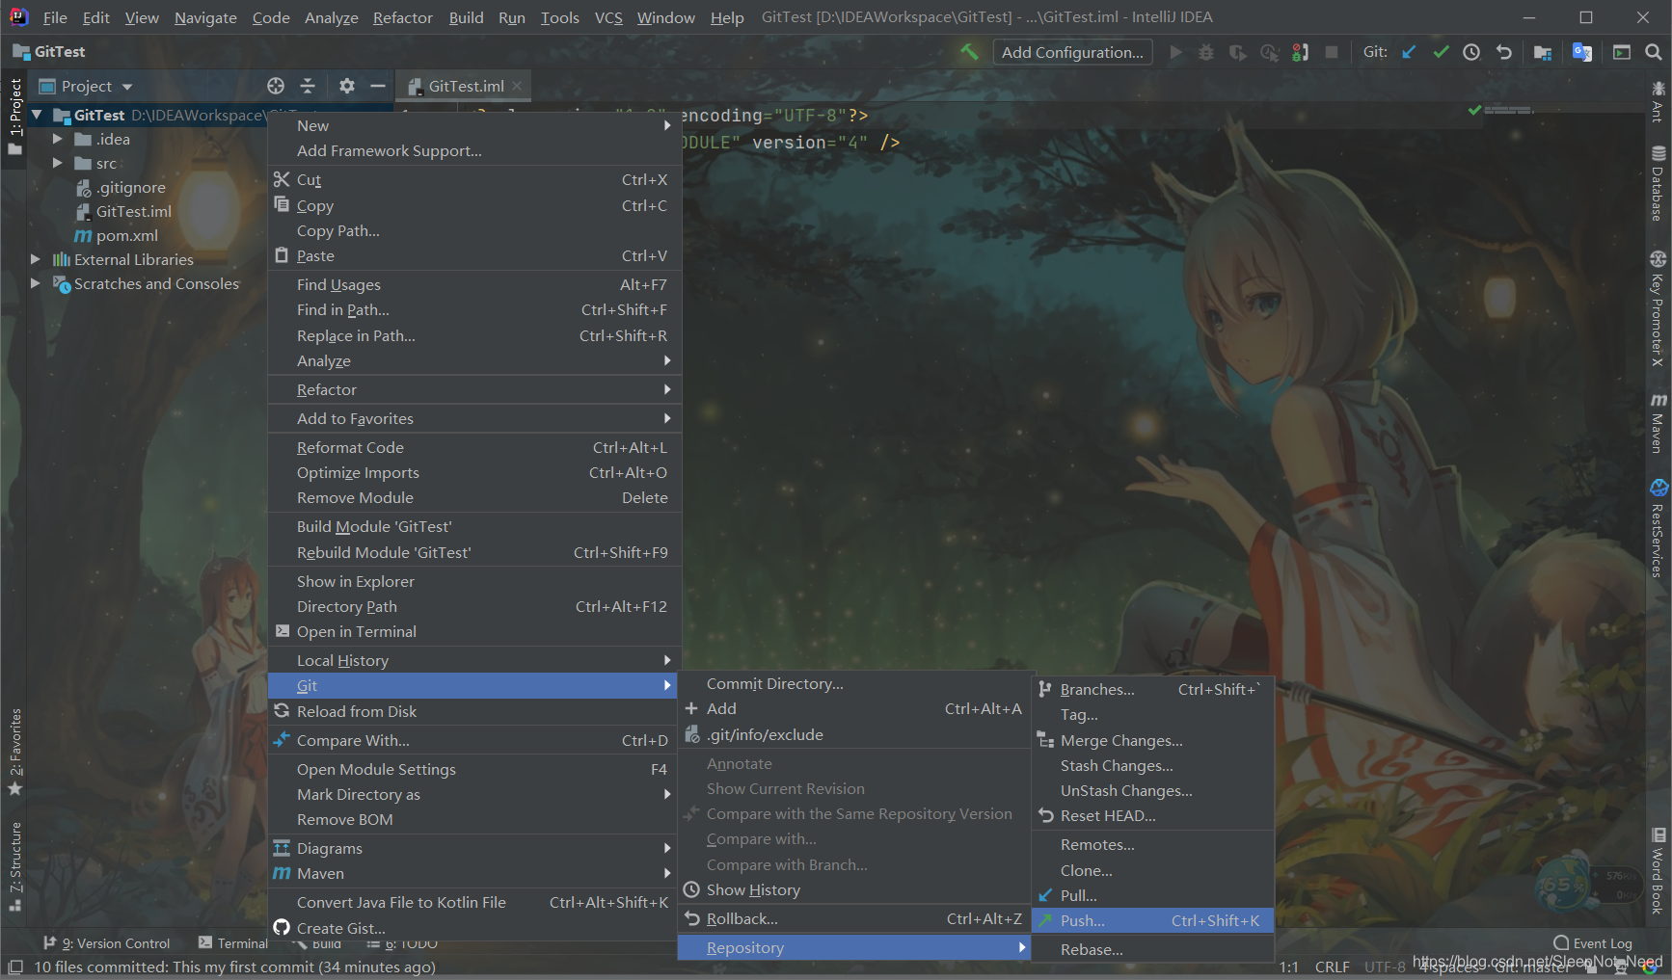Click the Attach Debugger to Process icon
Viewport: 1672px width, 980px height.
1301,52
